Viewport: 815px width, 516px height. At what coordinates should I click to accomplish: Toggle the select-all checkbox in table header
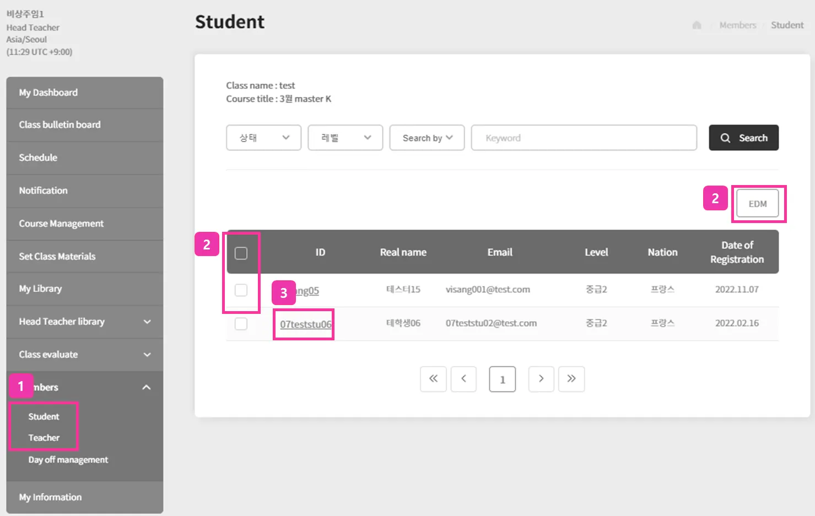click(x=241, y=253)
